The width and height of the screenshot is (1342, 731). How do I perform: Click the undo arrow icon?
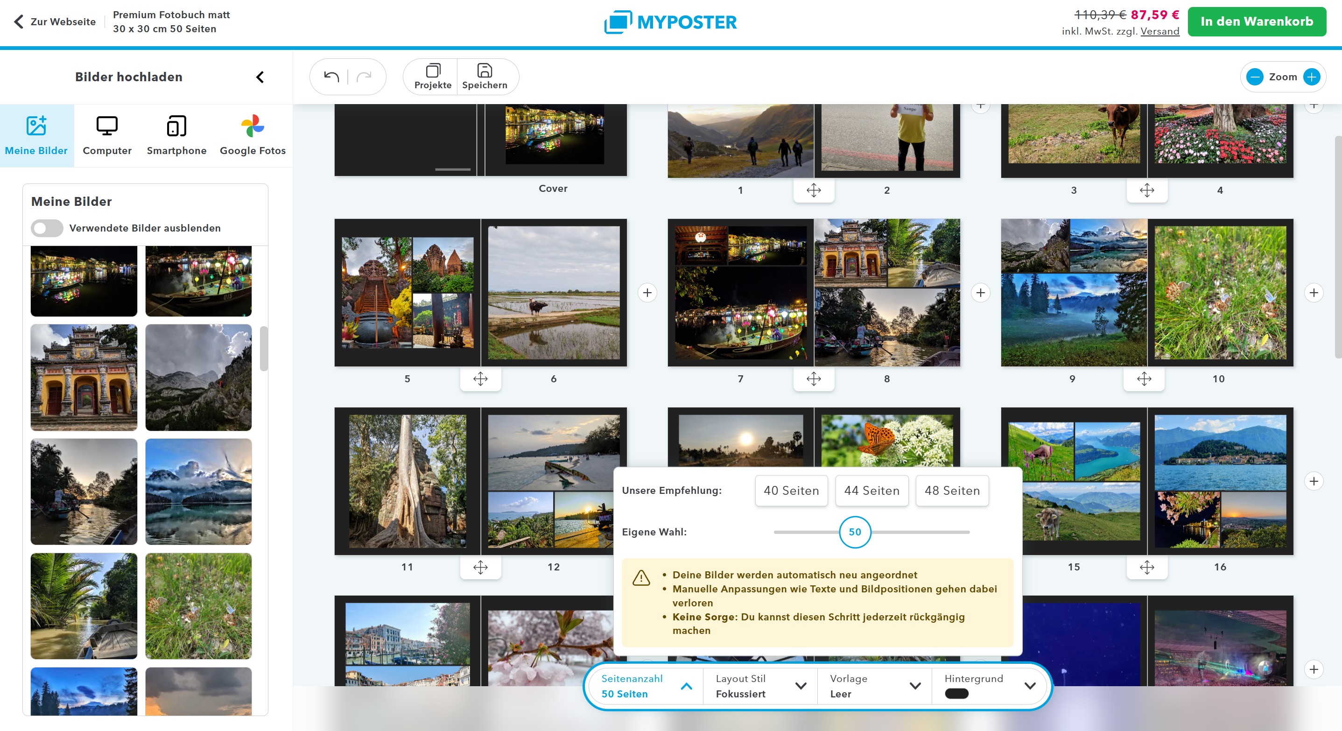click(331, 77)
